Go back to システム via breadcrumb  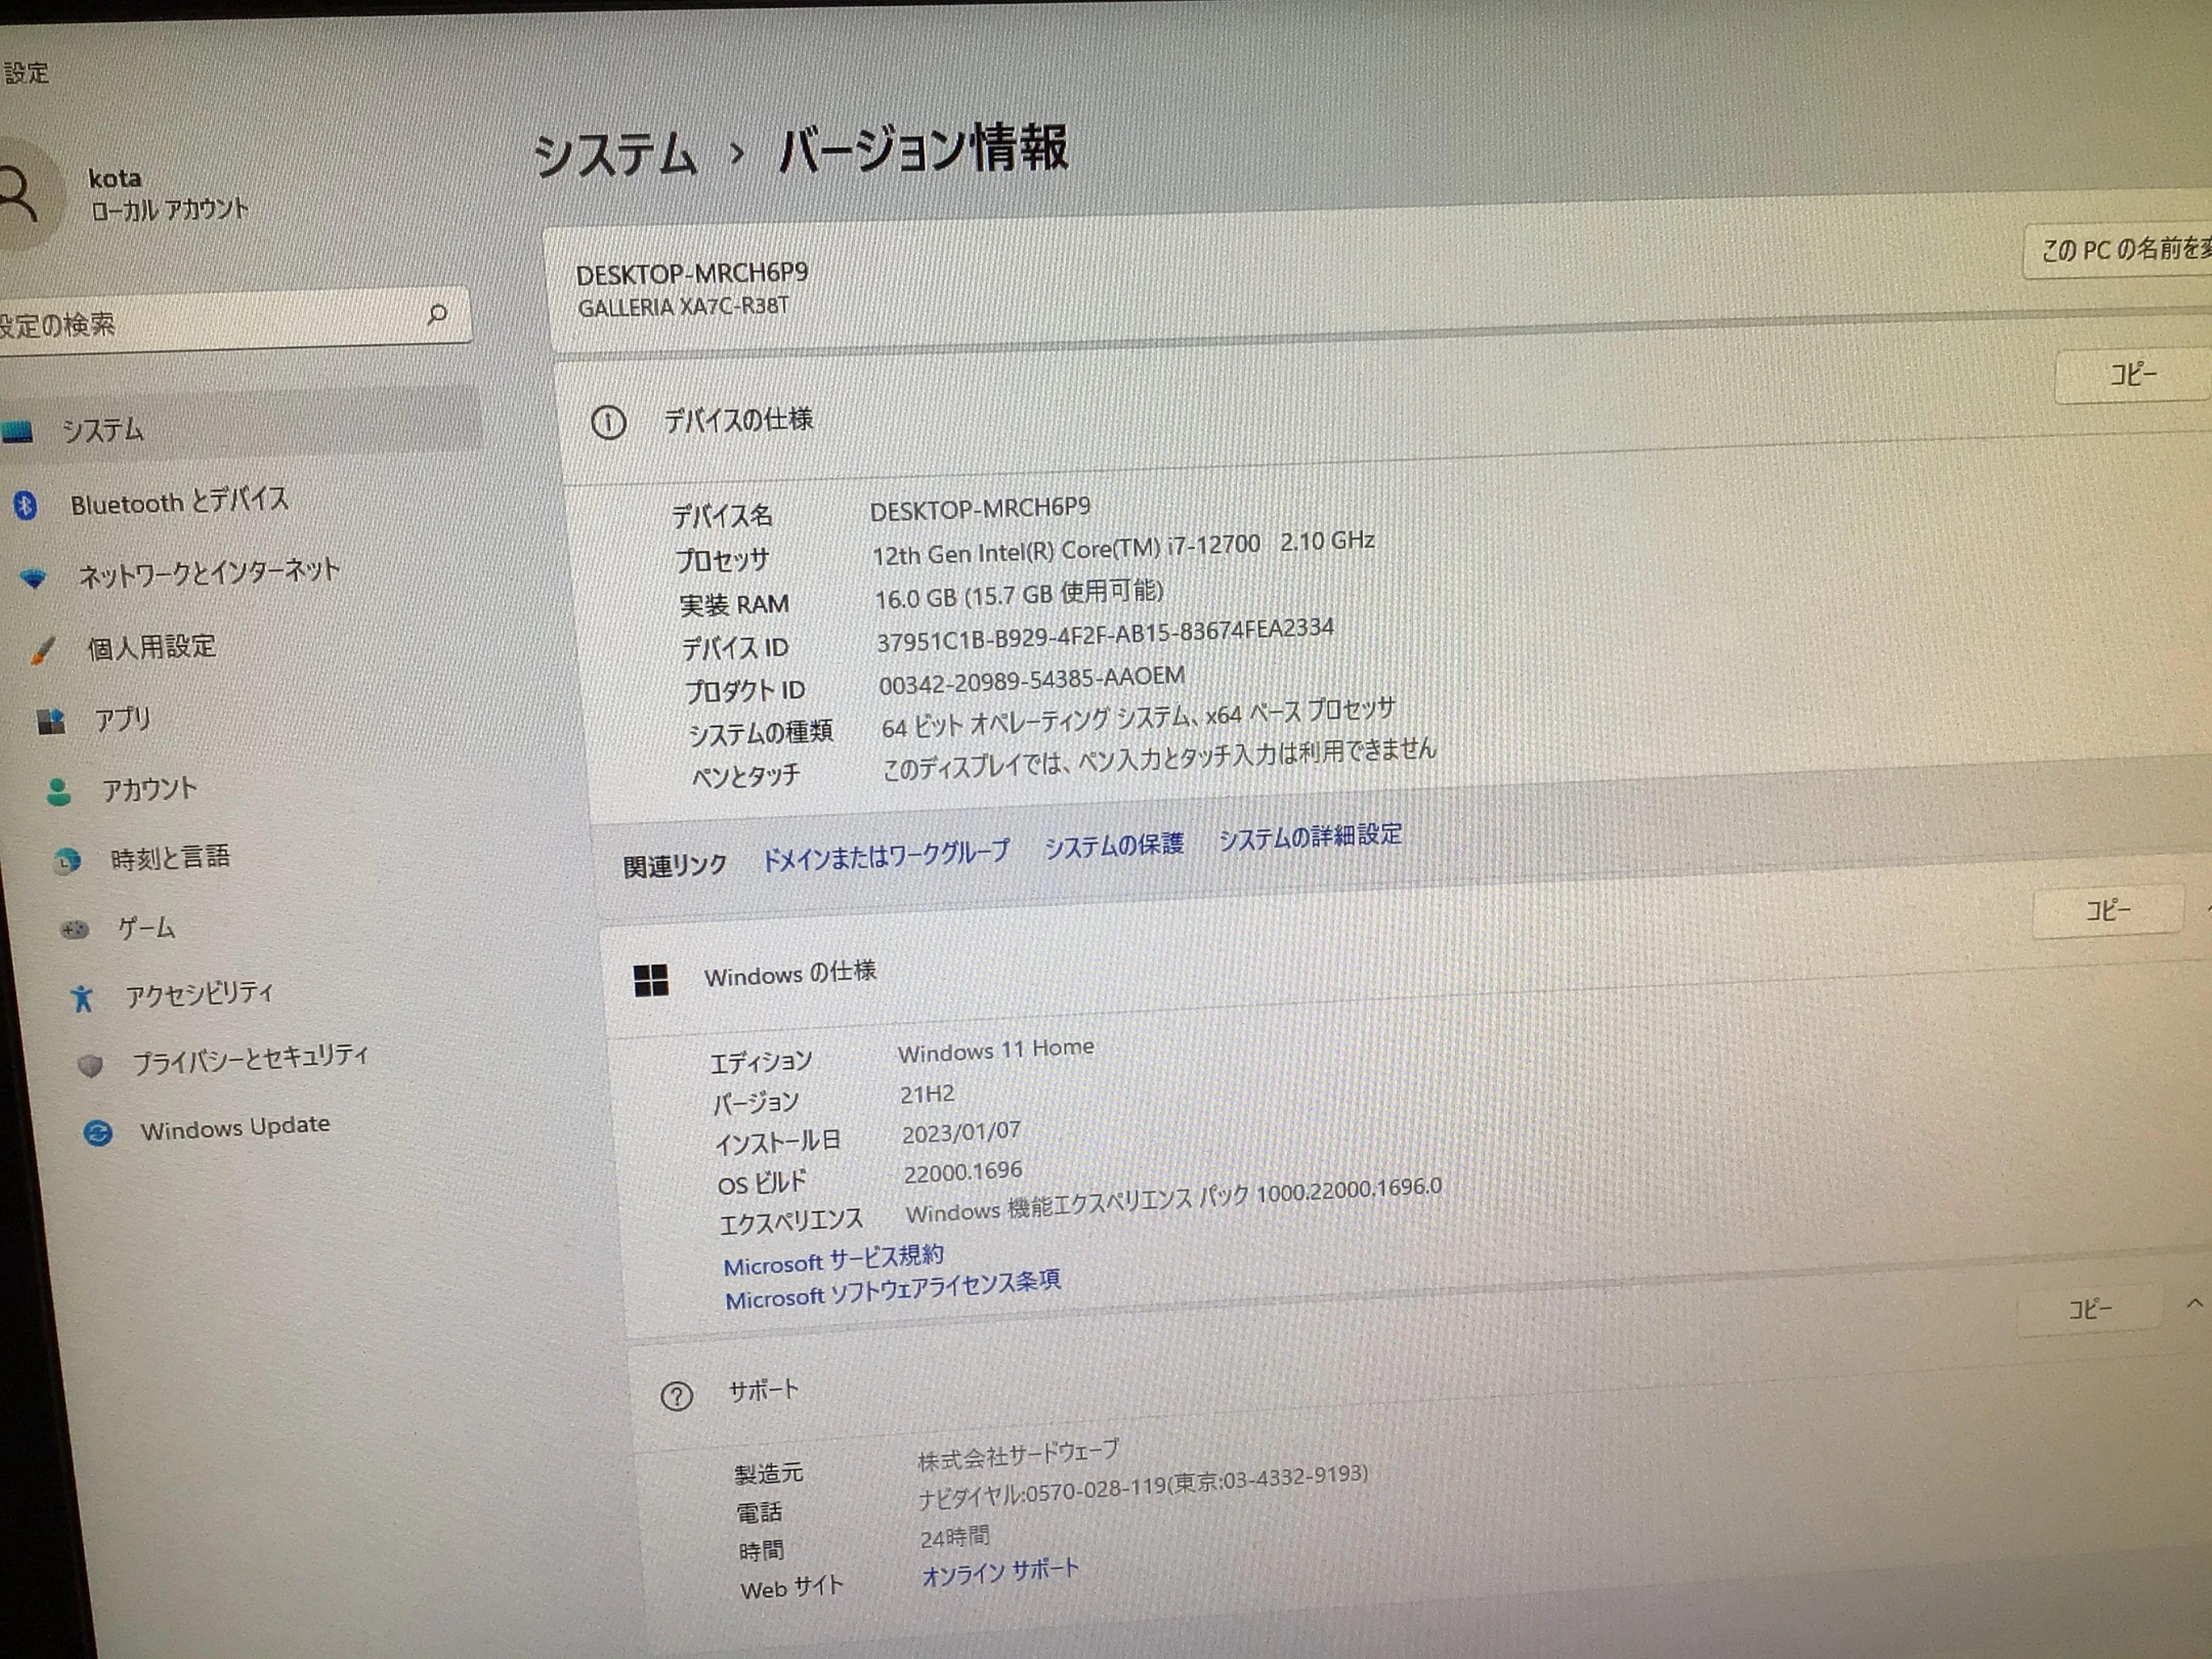coord(614,155)
